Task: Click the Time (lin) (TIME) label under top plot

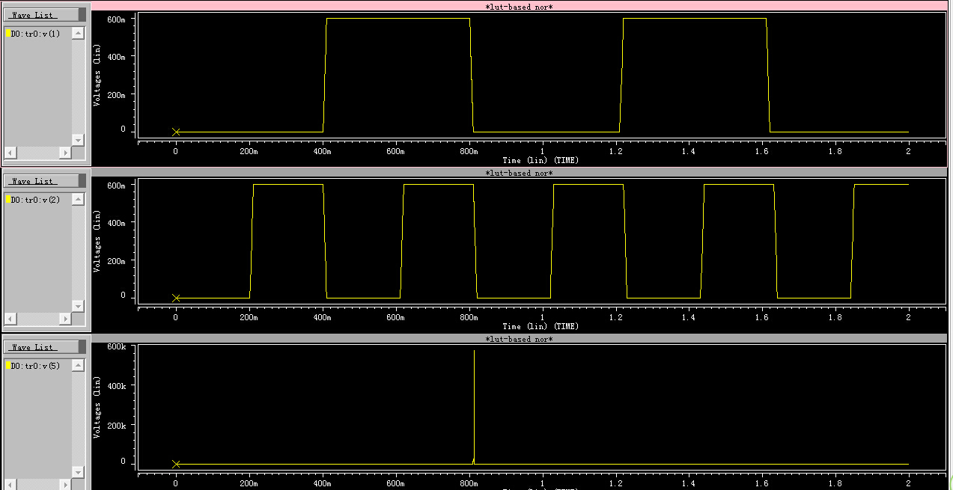Action: [x=541, y=160]
